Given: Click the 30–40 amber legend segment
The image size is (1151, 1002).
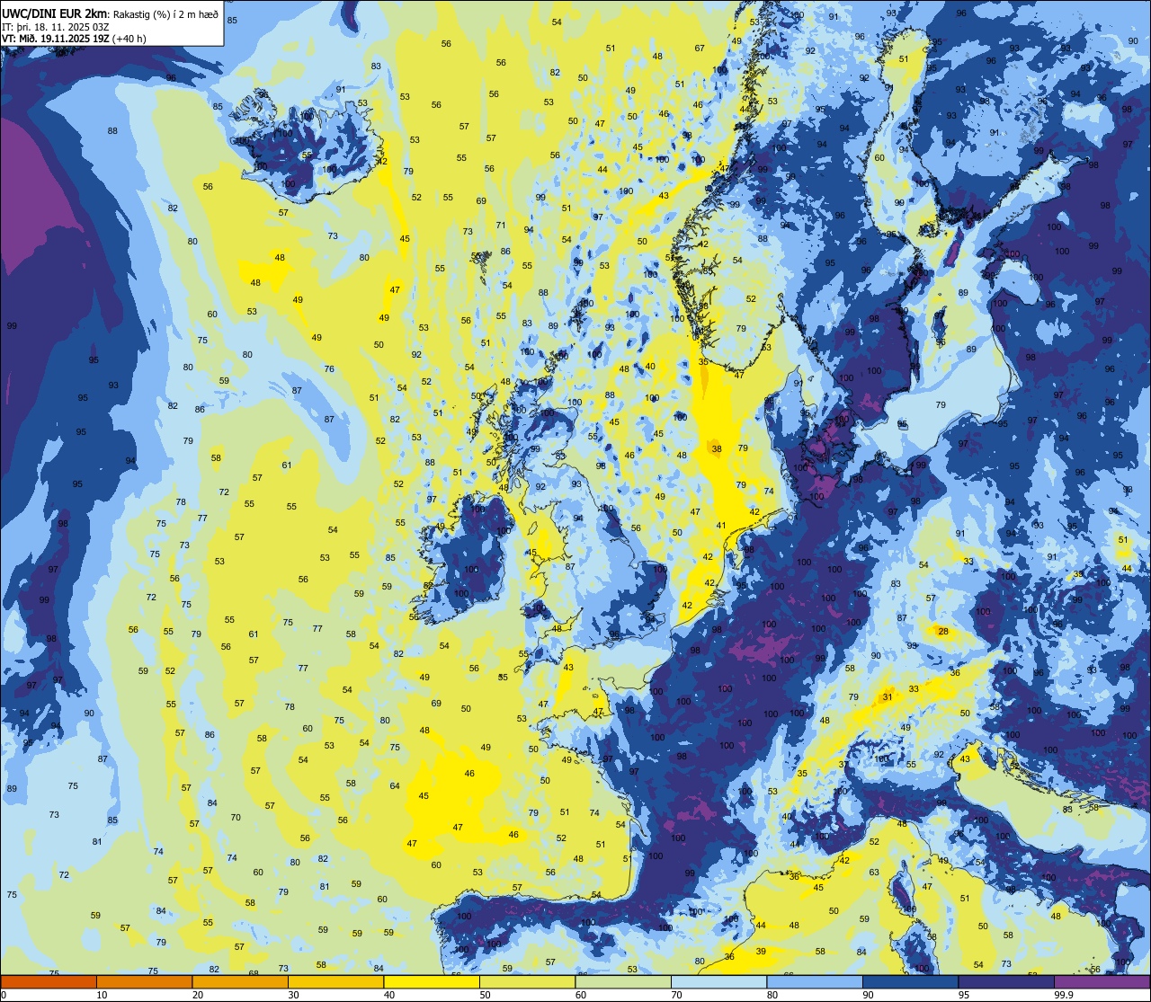Looking at the screenshot, I should coord(335,982).
